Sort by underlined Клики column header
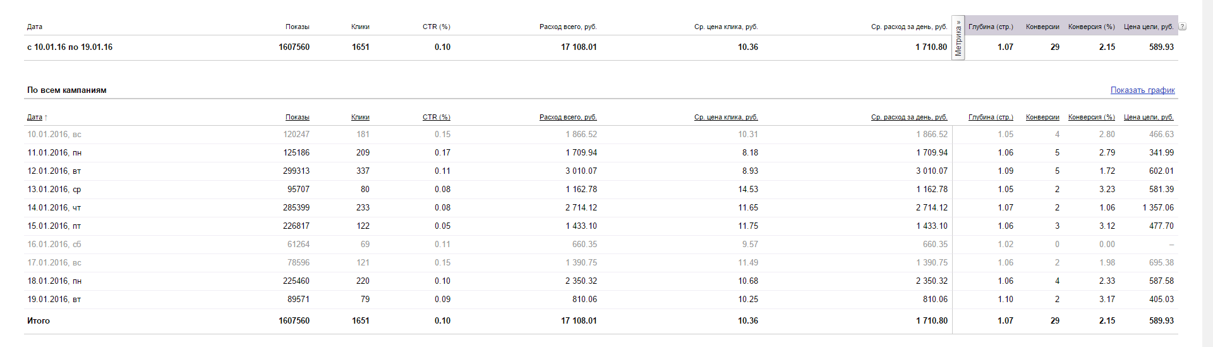Image resolution: width=1213 pixels, height=347 pixels. [360, 118]
